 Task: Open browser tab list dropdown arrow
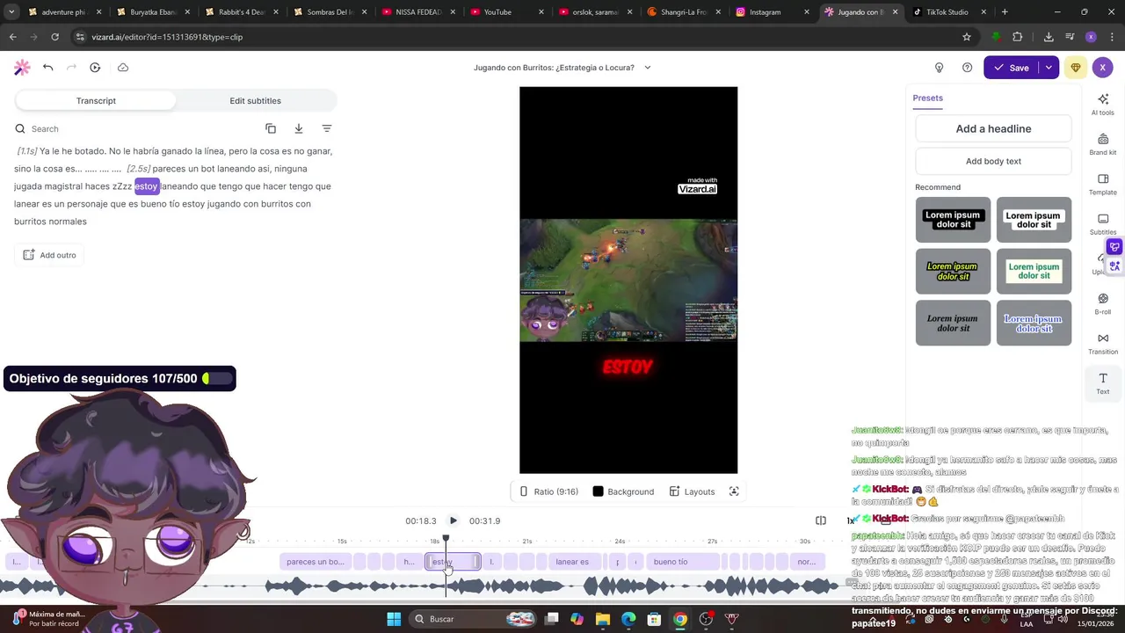point(11,12)
